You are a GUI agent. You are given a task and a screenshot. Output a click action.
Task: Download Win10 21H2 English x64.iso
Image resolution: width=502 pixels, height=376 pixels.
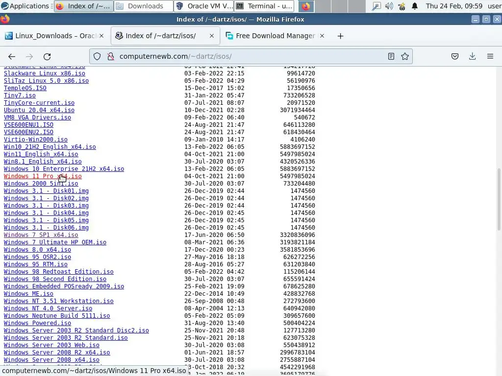(50, 147)
